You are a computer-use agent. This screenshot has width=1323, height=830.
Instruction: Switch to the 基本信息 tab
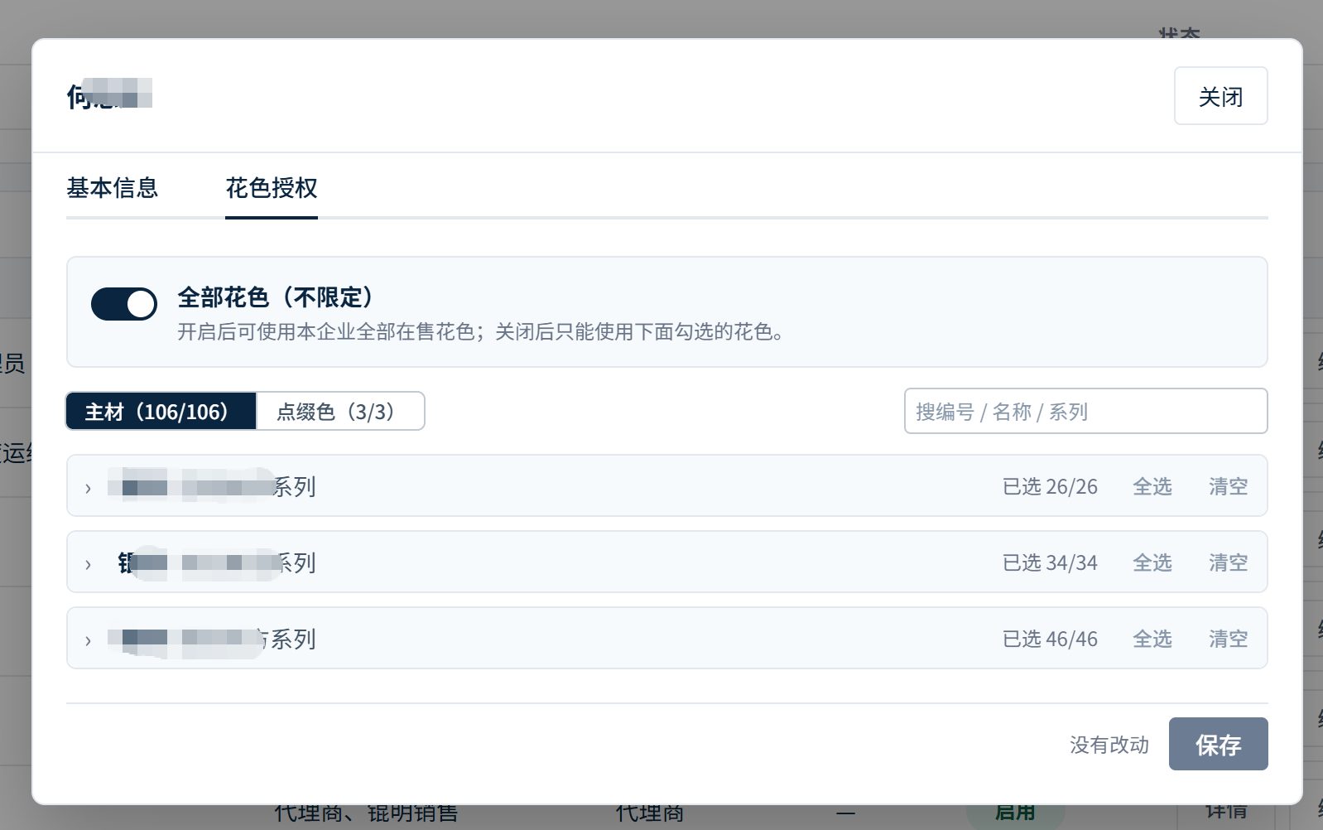point(113,188)
